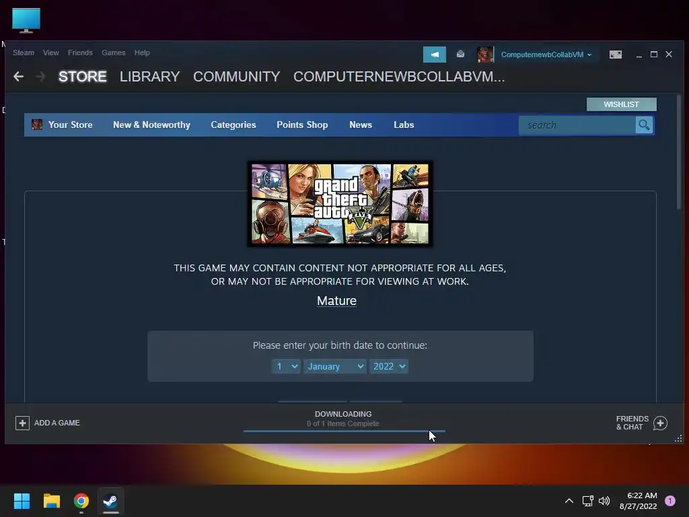Screen dimensions: 689x517
Task: Click the desktop monitor icon
Action: pos(26,21)
